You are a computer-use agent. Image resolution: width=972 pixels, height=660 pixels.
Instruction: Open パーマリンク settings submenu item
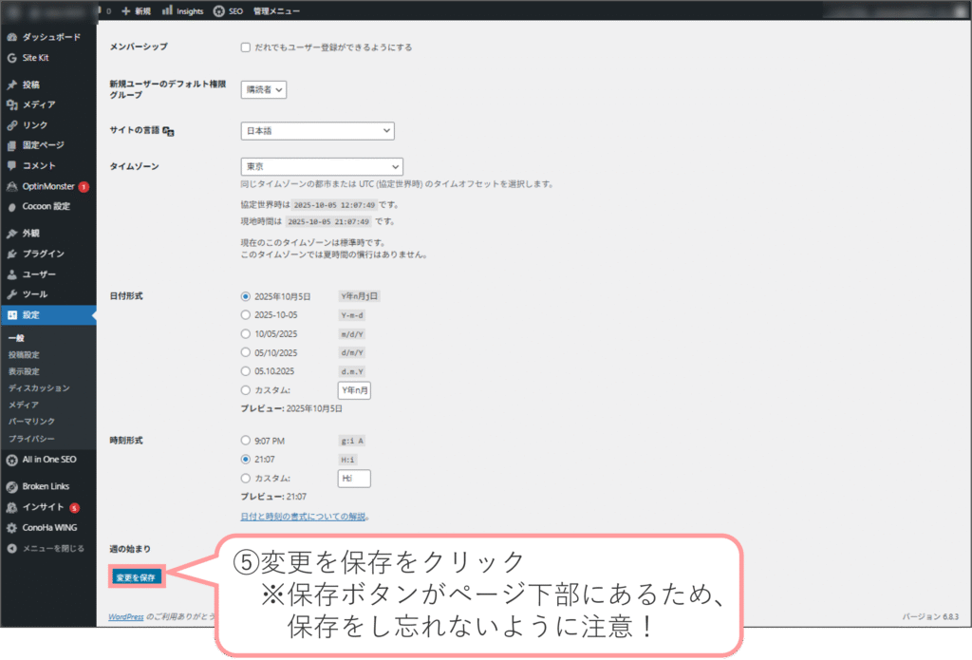[x=31, y=421]
